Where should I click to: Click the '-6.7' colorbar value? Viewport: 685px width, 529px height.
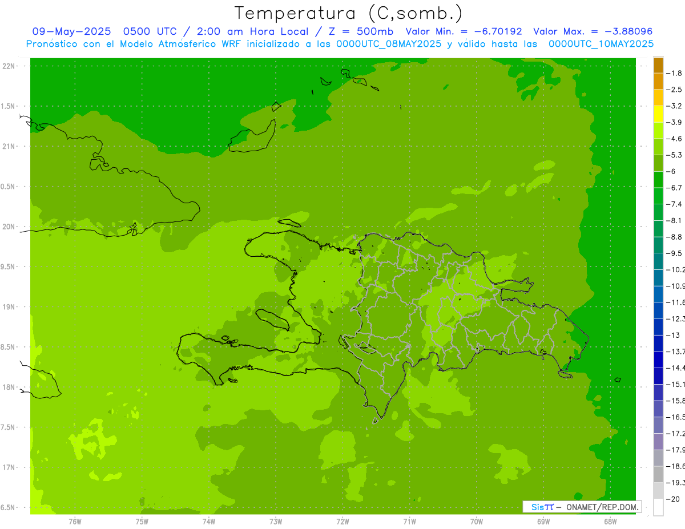[x=675, y=188]
